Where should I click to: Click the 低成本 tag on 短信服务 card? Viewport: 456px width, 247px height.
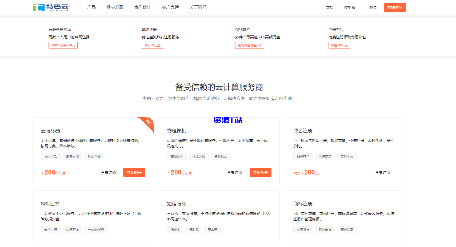tap(175, 229)
